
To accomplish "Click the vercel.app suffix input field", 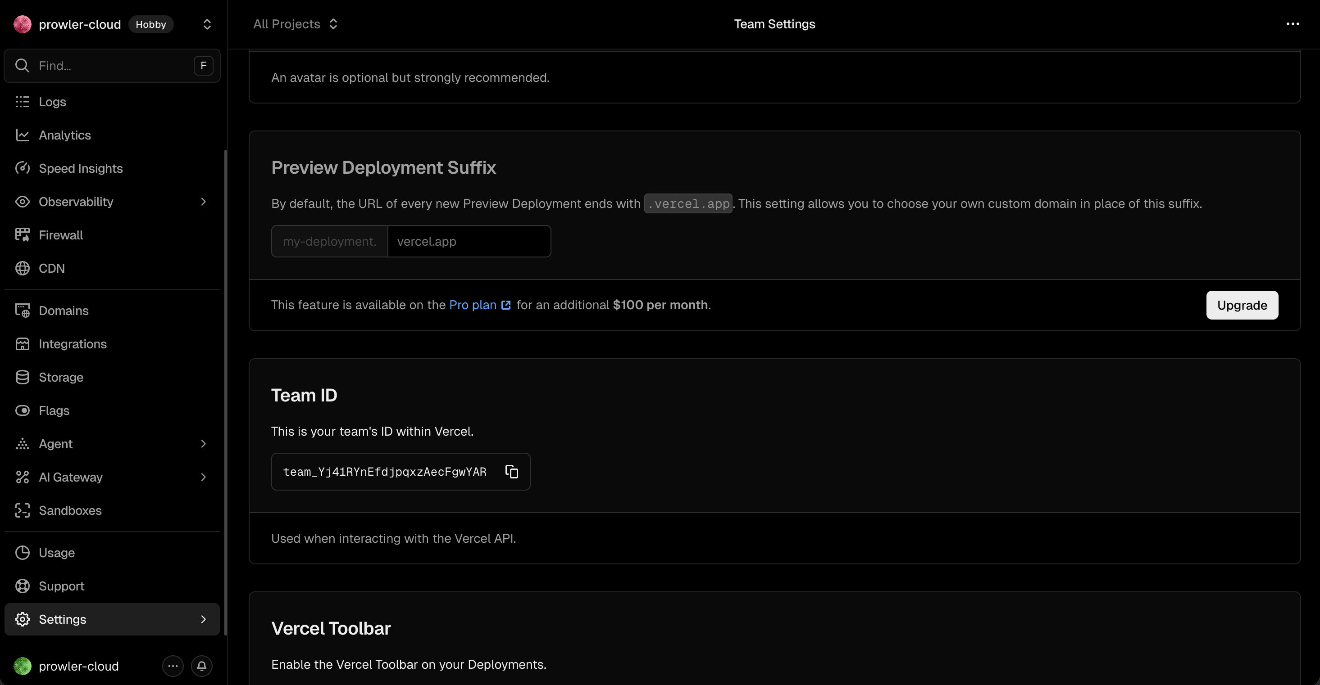I will (x=469, y=241).
